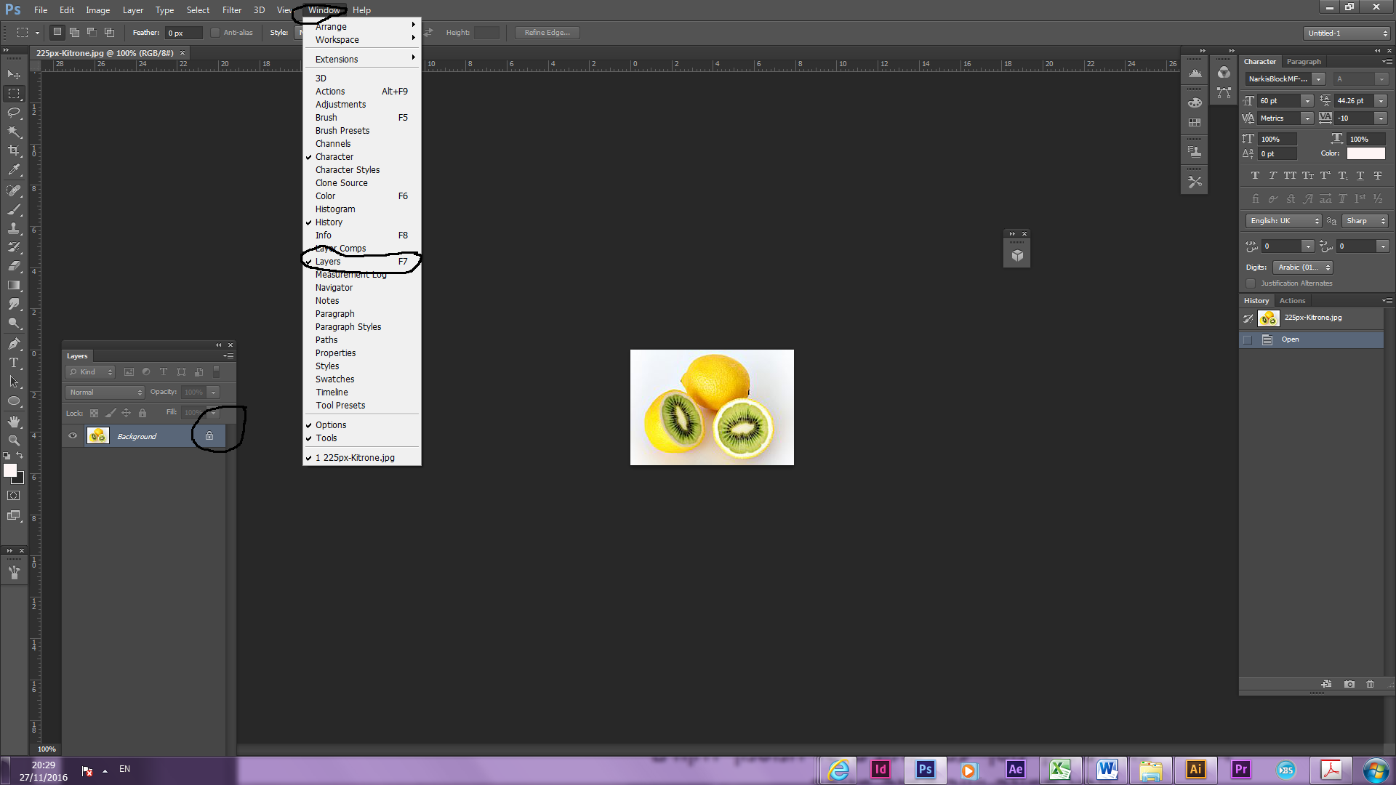Image resolution: width=1396 pixels, height=785 pixels.
Task: Select the Hand tool
Action: pyautogui.click(x=14, y=422)
